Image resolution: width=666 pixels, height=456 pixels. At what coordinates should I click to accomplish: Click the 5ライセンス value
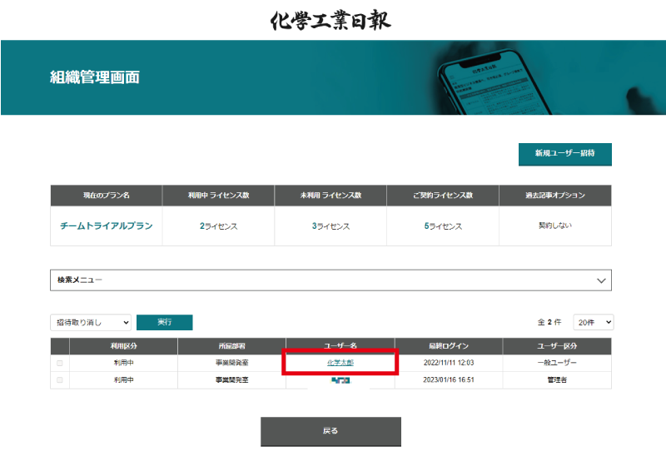click(443, 226)
